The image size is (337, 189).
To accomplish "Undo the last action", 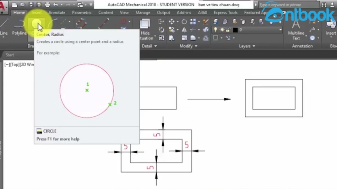I will coord(56,5).
